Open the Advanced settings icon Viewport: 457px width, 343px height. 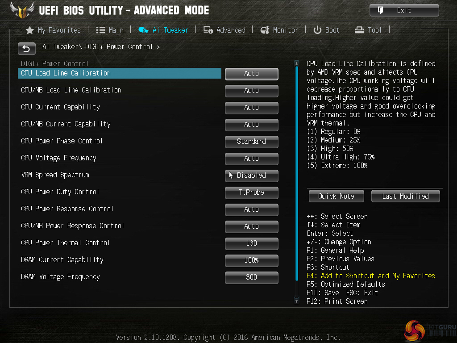[x=208, y=30]
